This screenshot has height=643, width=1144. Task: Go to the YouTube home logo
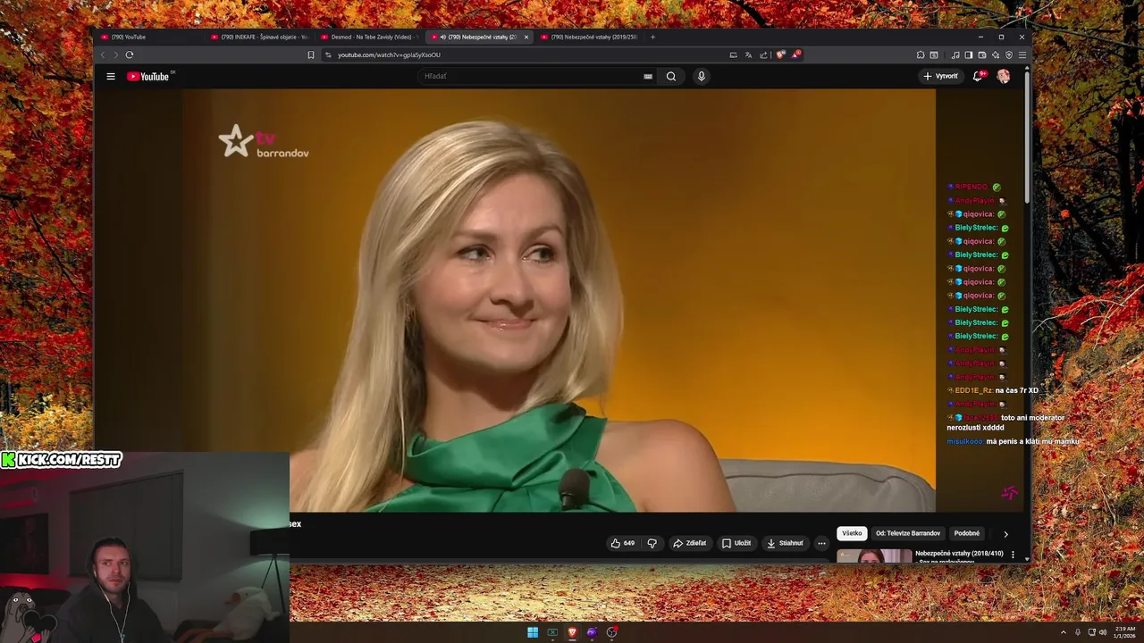(148, 76)
